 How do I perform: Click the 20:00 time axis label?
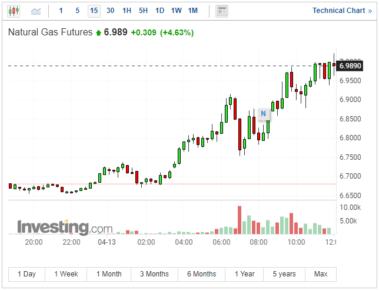(x=34, y=242)
